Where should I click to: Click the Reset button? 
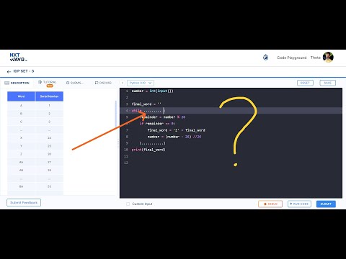point(305,83)
